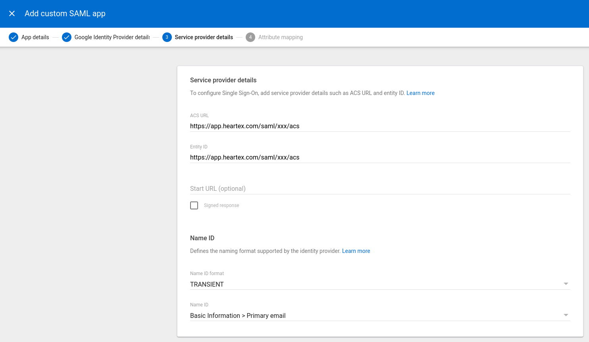Click the Google Identity Provider checkmark icon
Image resolution: width=589 pixels, height=342 pixels.
coord(67,37)
